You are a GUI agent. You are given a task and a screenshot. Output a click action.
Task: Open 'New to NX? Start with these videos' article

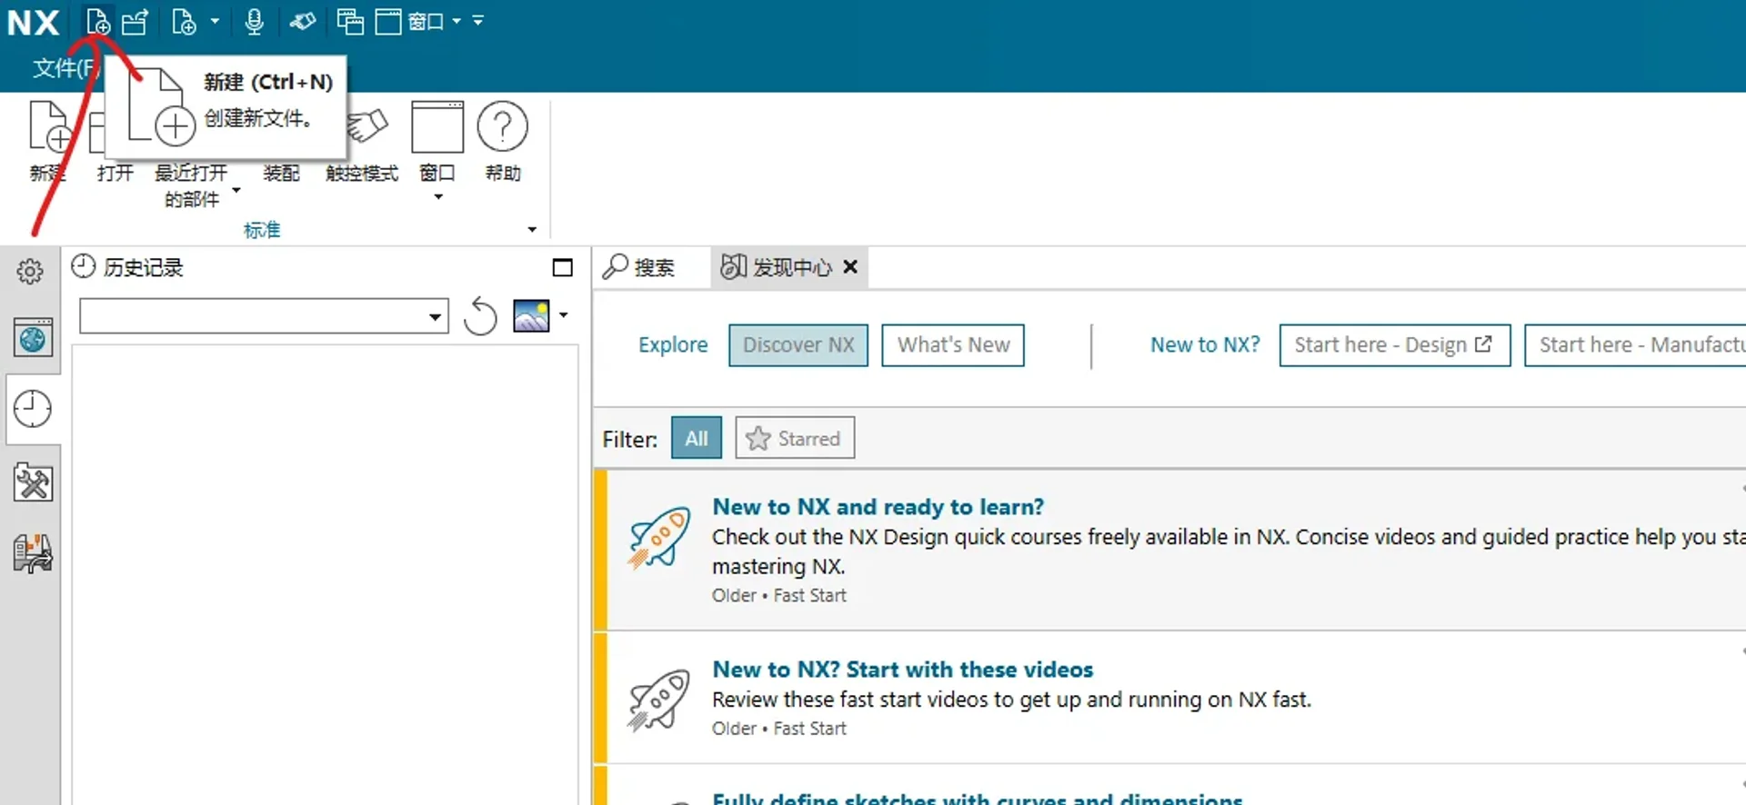pos(902,670)
